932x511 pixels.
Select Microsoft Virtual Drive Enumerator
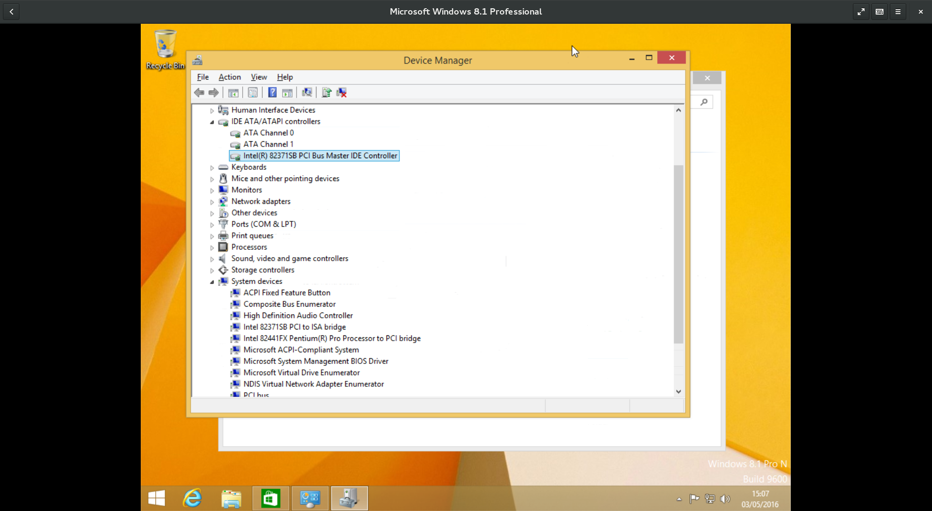click(301, 373)
